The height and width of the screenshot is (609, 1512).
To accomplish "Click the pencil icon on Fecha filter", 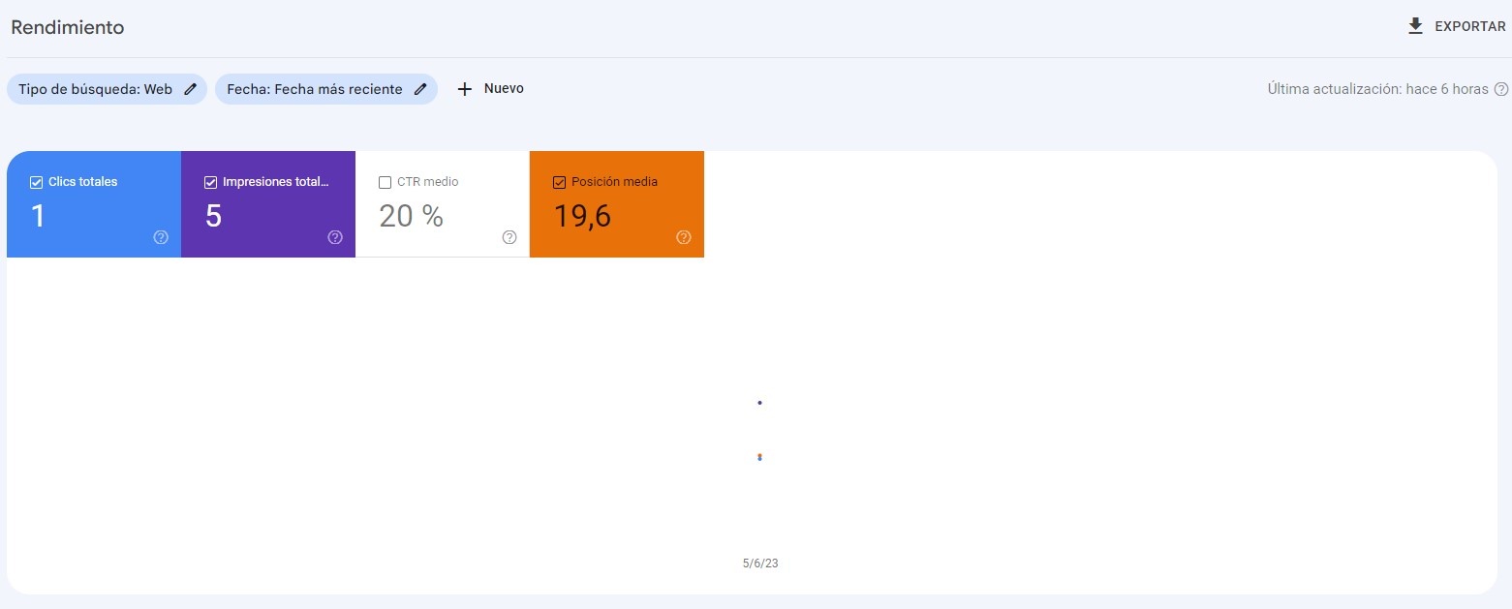I will tap(420, 88).
